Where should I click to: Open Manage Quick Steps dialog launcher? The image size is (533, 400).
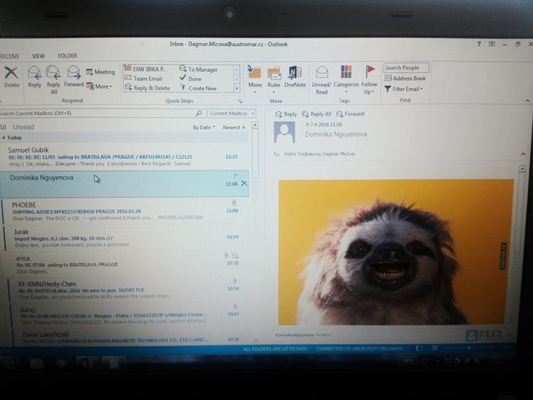pos(240,101)
